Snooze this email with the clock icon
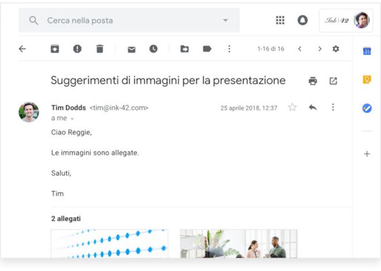The width and height of the screenshot is (381, 271). coord(154,49)
